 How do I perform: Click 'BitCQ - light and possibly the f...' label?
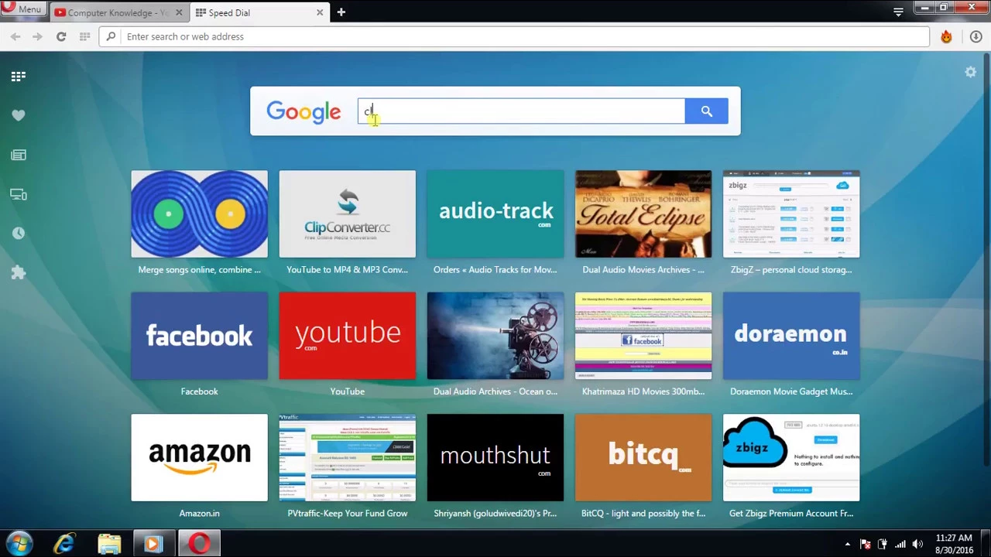(643, 514)
